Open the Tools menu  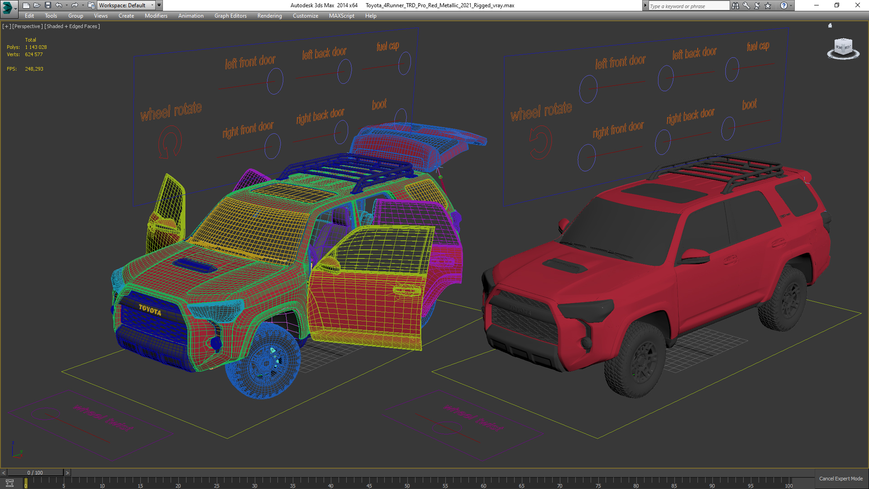[x=51, y=16]
